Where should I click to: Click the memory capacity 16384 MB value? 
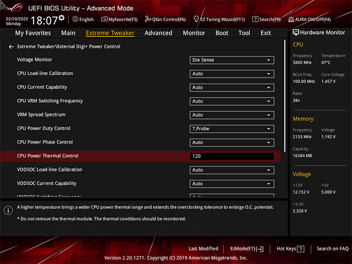click(x=302, y=156)
